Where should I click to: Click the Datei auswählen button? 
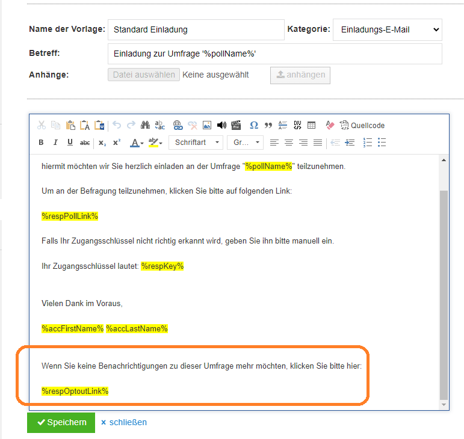(144, 75)
